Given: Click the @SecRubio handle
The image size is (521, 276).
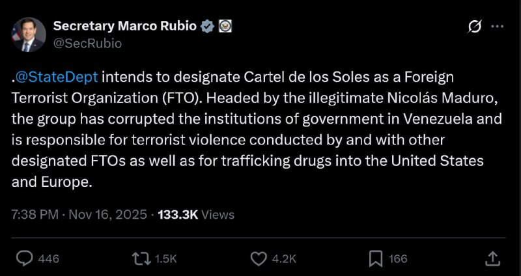Looking at the screenshot, I should coord(87,44).
